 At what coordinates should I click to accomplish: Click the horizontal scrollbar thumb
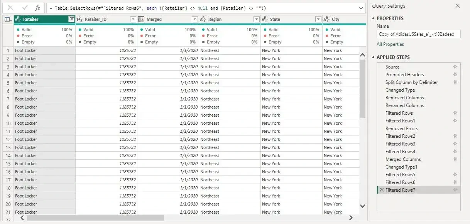click(x=95, y=217)
